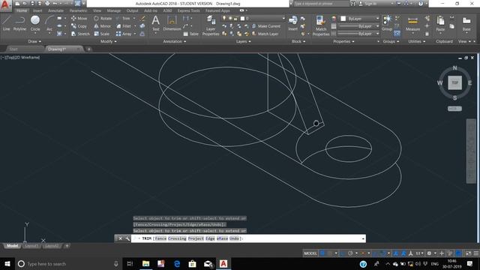
Task: Click the Insert block icon
Action: pyautogui.click(x=292, y=23)
